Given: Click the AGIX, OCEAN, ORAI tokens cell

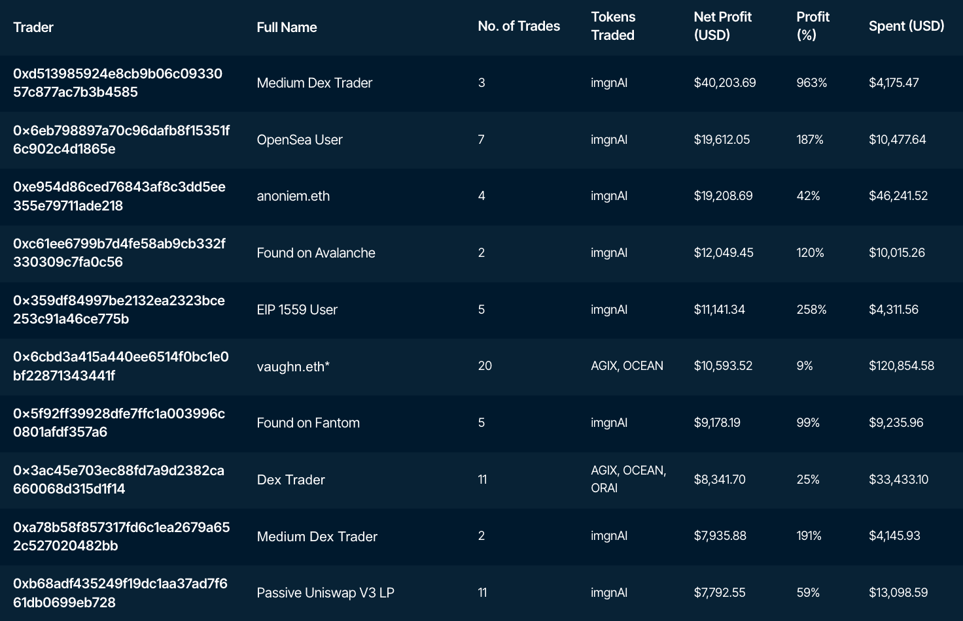Looking at the screenshot, I should click(628, 479).
